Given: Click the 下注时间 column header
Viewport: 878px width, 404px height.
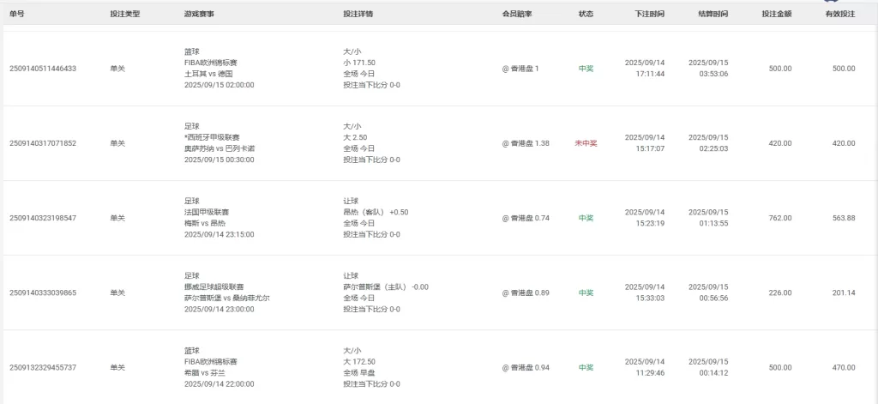Looking at the screenshot, I should [x=649, y=14].
